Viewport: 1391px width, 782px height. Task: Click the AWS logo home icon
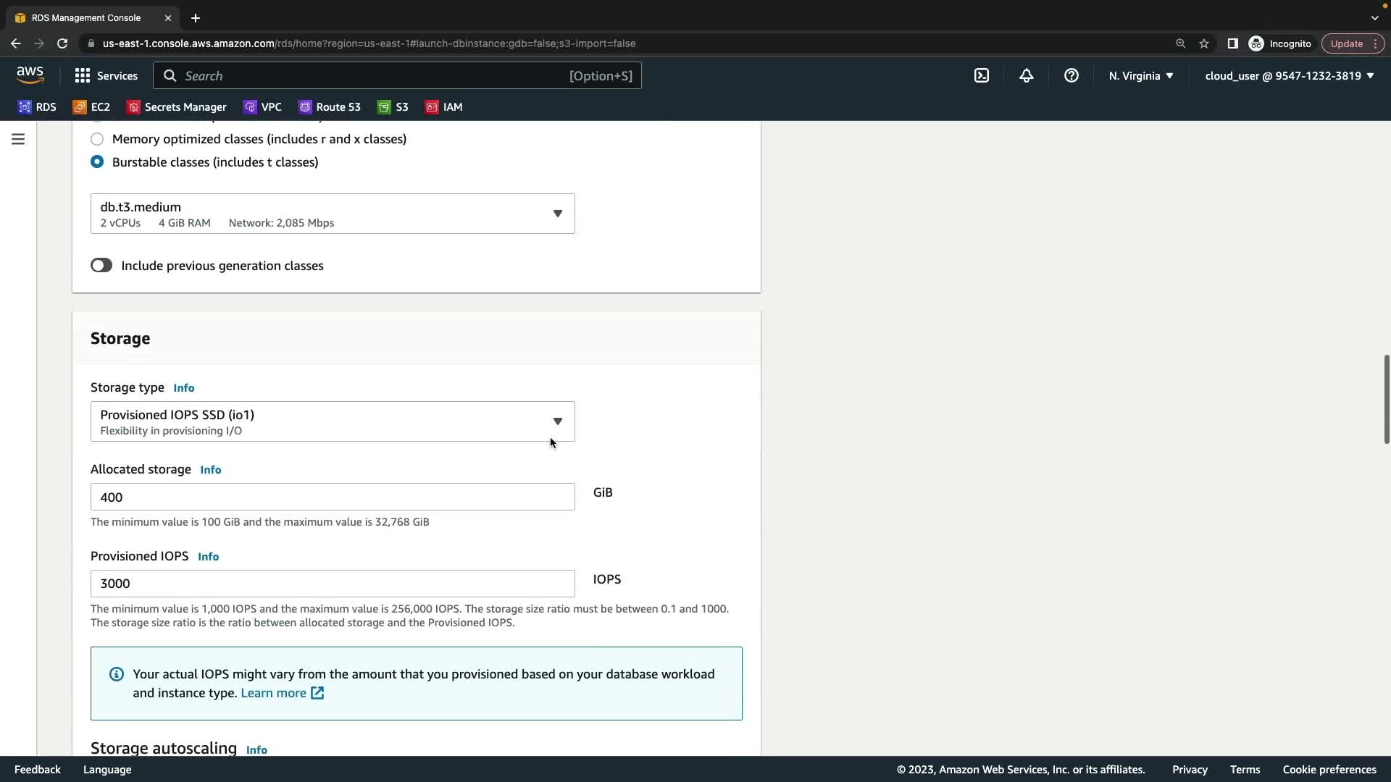click(x=30, y=75)
